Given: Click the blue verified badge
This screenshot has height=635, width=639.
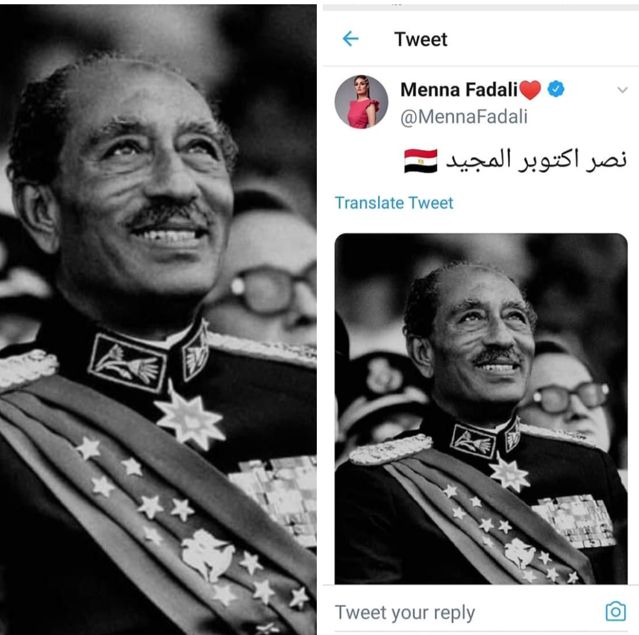Looking at the screenshot, I should point(556,88).
